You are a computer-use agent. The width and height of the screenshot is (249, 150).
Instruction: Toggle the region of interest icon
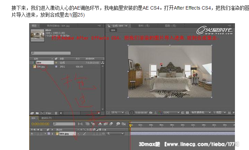183,113
